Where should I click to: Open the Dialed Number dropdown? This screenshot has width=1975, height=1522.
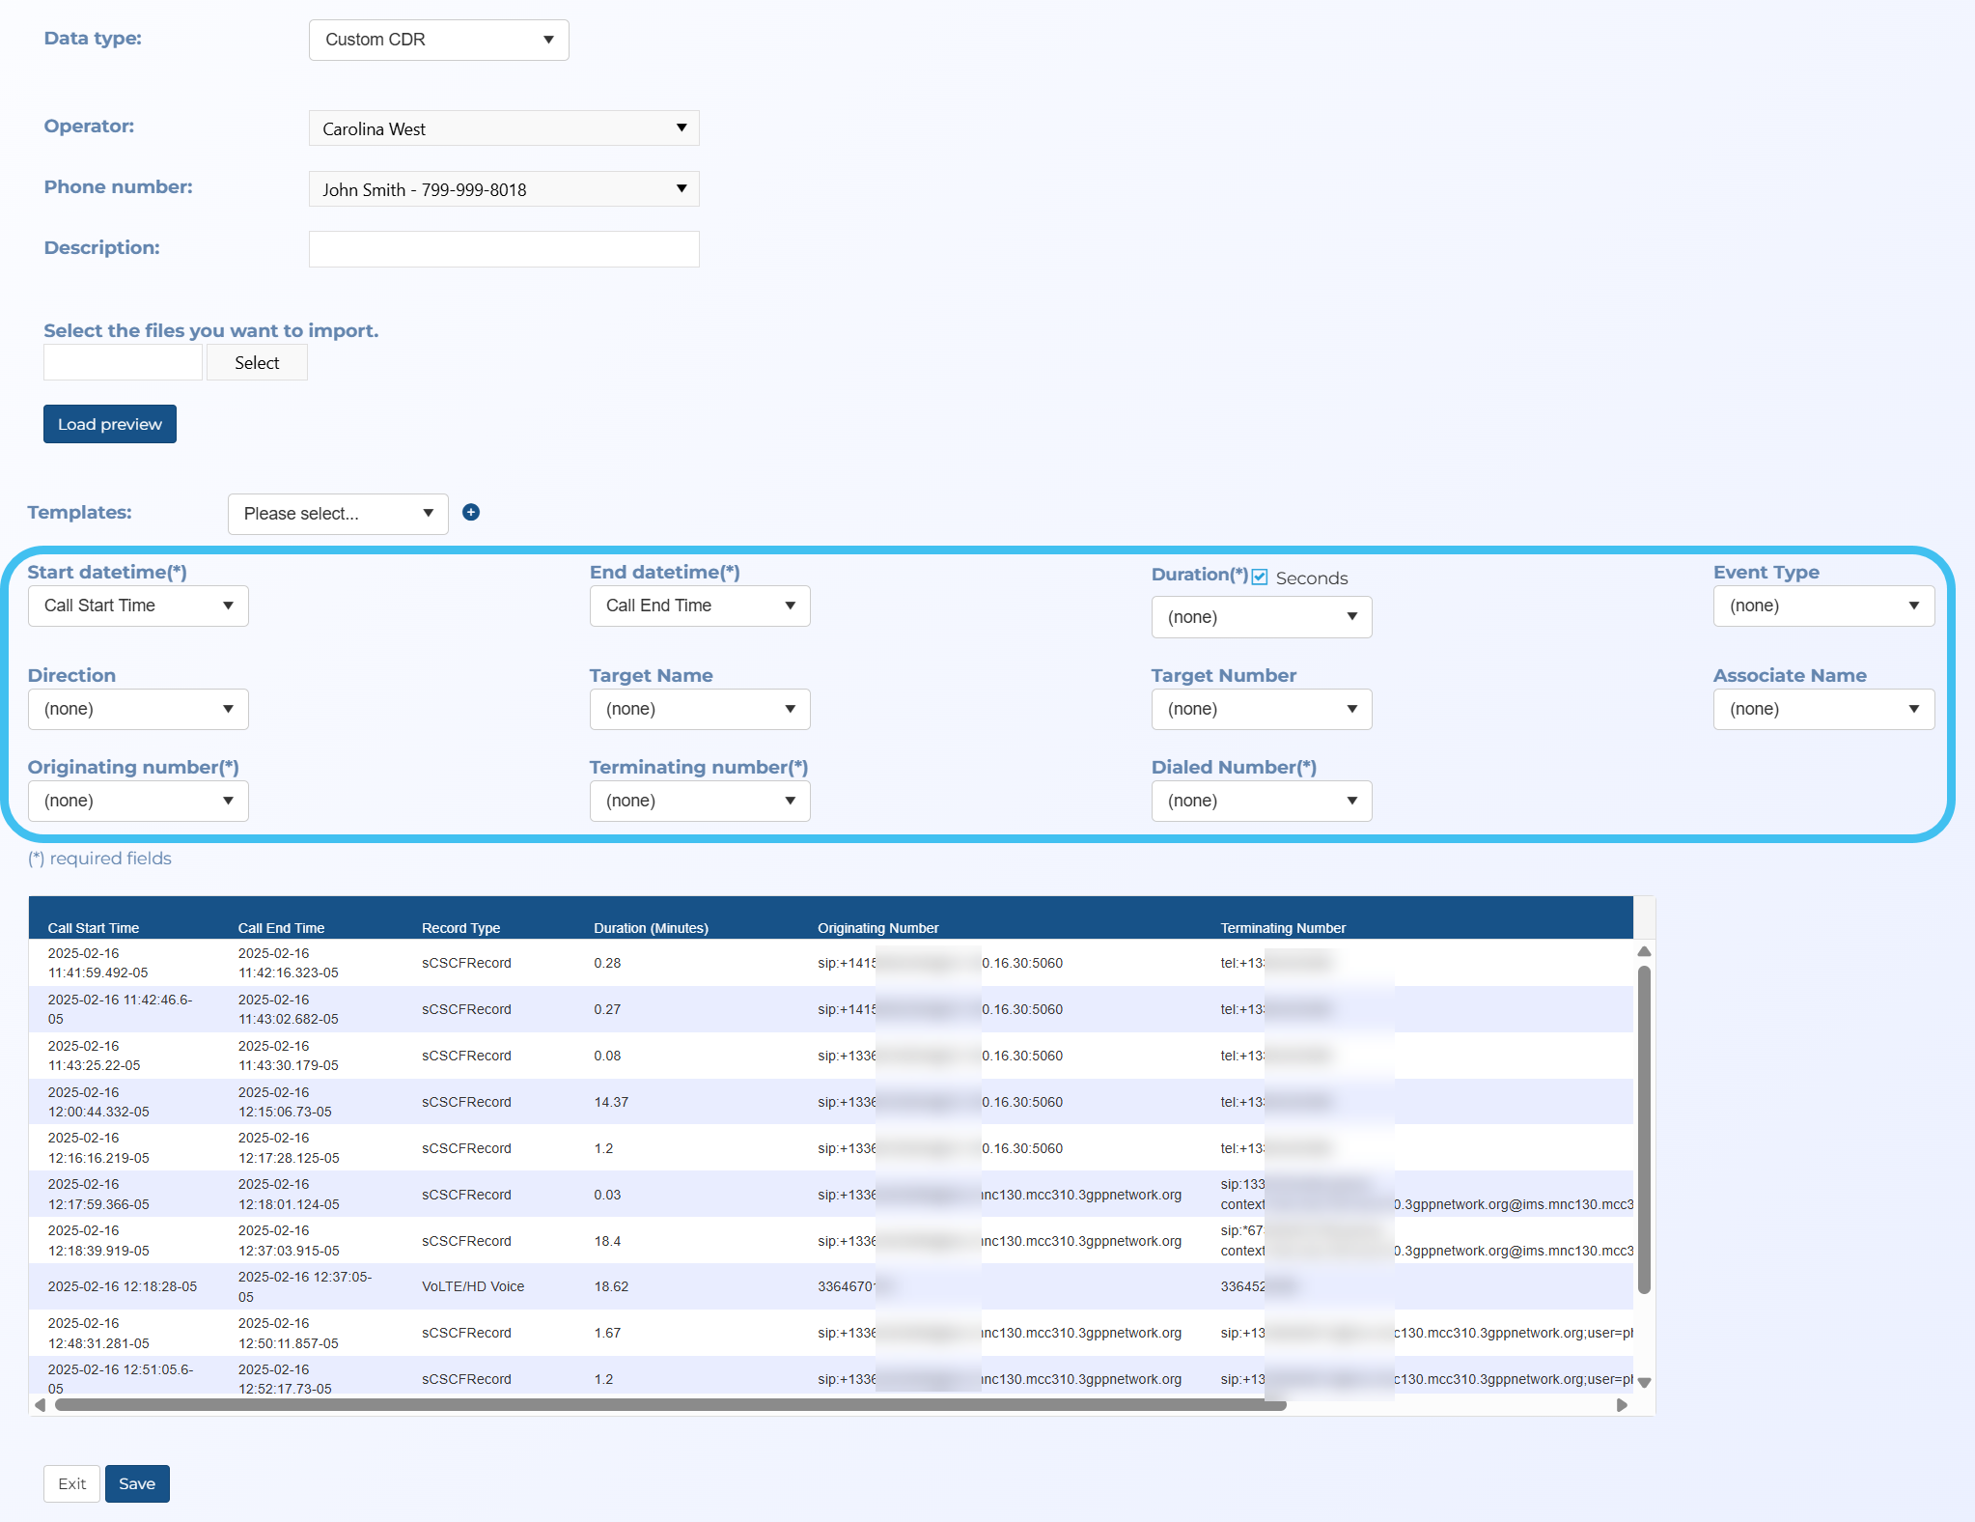point(1261,801)
